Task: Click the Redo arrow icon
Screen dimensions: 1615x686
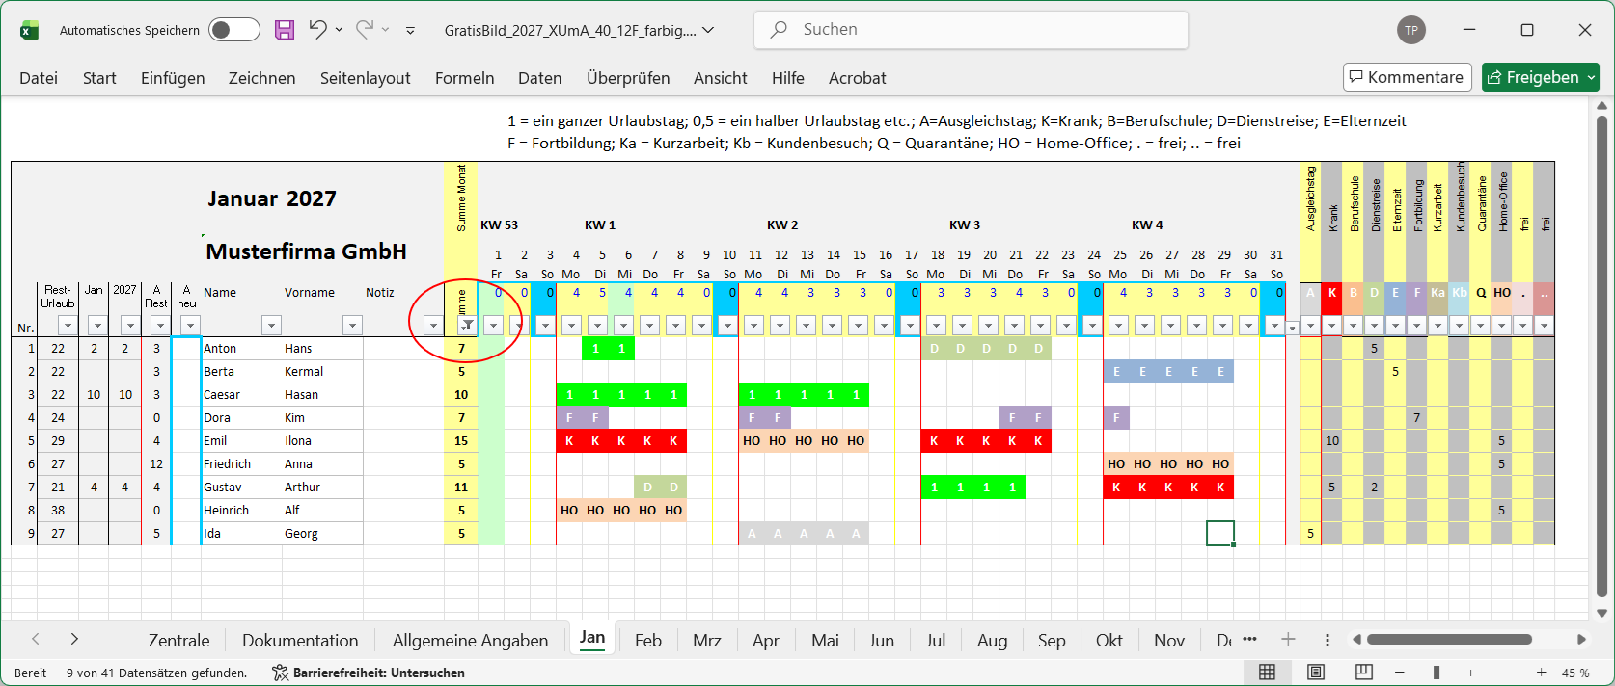Action: [365, 30]
